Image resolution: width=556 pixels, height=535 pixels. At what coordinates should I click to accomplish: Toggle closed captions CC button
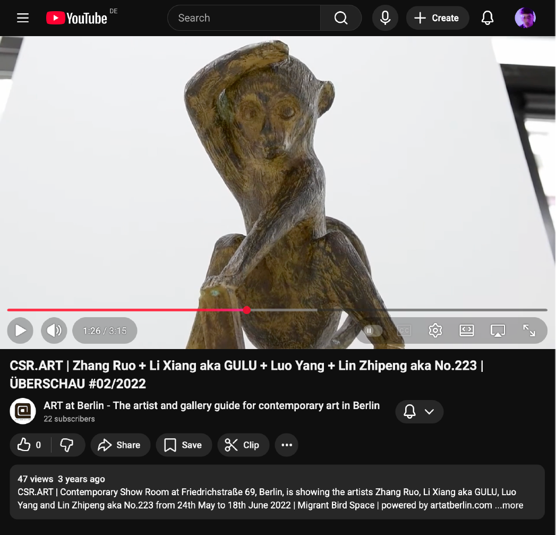click(404, 330)
